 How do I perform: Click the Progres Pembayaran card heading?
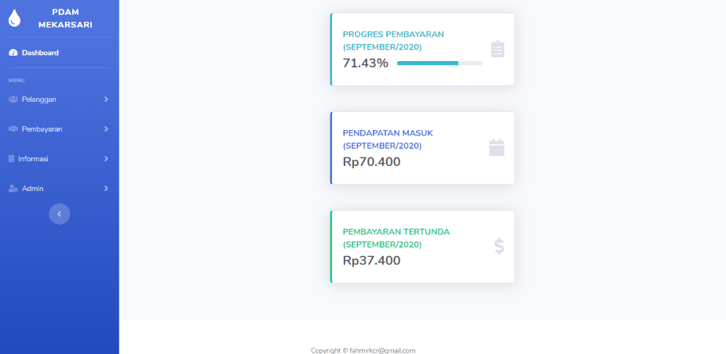pos(393,41)
